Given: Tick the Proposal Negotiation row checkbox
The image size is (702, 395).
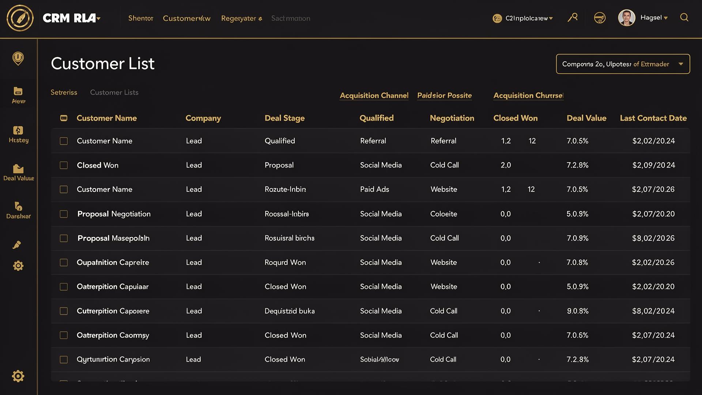Looking at the screenshot, I should (64, 214).
